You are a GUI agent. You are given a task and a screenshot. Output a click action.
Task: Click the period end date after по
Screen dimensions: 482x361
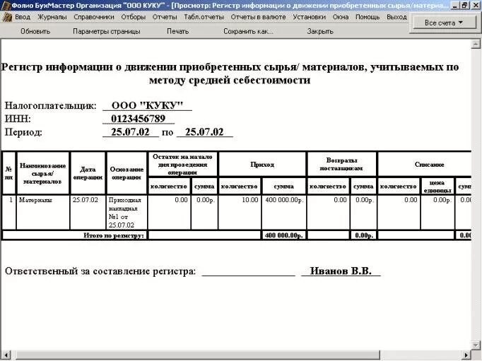click(x=204, y=132)
